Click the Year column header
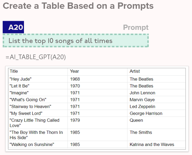This screenshot has height=155, width=192. [97, 71]
